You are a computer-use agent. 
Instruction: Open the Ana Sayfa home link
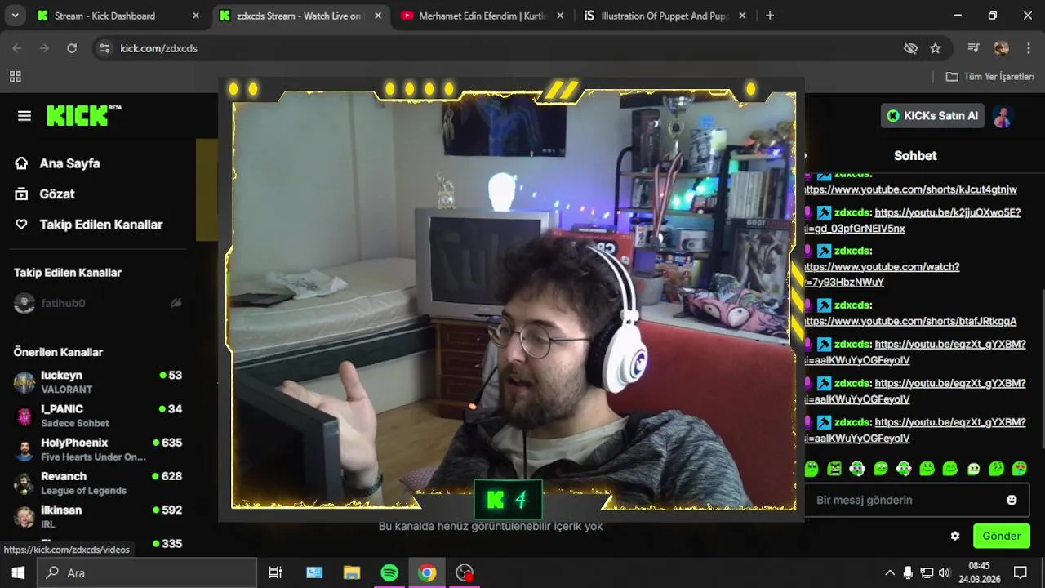pyautogui.click(x=57, y=163)
